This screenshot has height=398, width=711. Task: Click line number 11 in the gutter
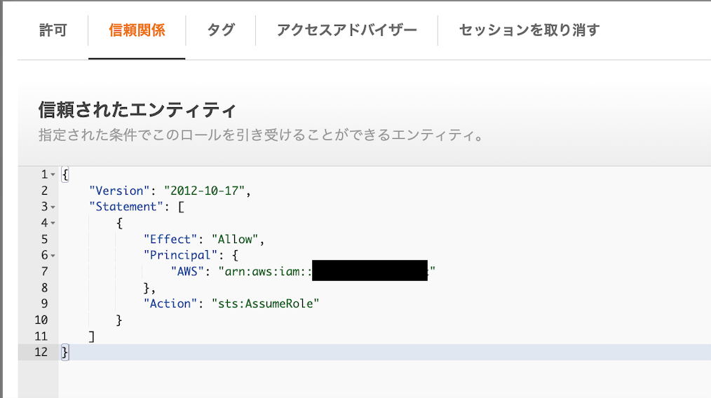41,336
